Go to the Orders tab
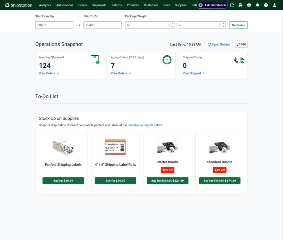Viewport: 283px width, 240px height. (83, 5)
